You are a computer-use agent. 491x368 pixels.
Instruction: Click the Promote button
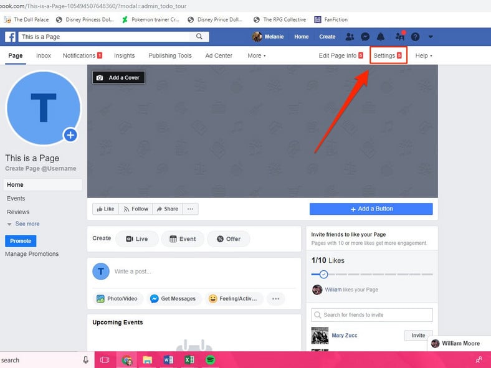click(x=21, y=241)
